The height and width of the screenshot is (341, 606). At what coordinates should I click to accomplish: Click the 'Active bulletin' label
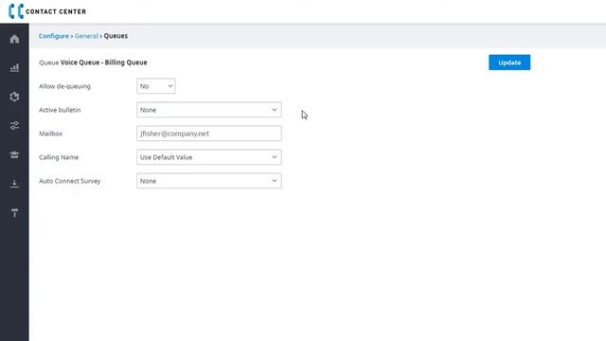(x=60, y=110)
